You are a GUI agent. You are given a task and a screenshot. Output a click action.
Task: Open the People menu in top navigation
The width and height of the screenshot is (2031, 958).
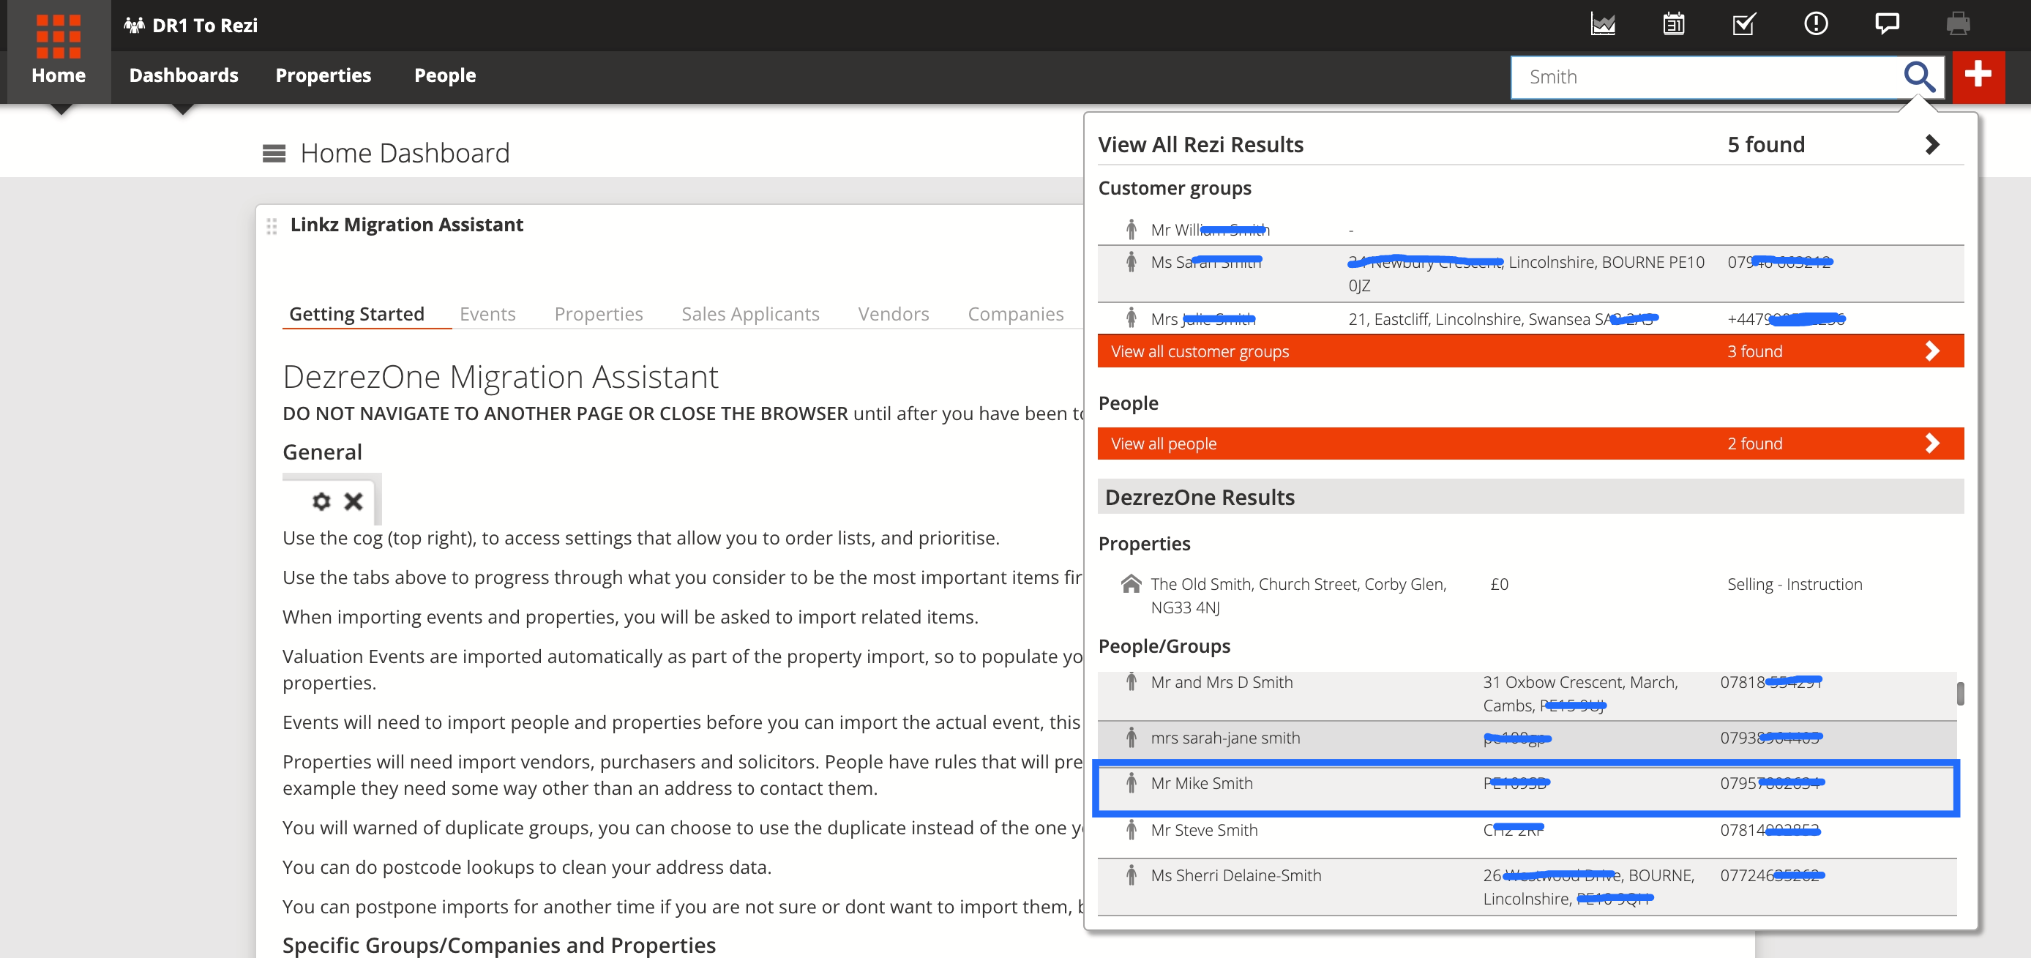point(446,75)
